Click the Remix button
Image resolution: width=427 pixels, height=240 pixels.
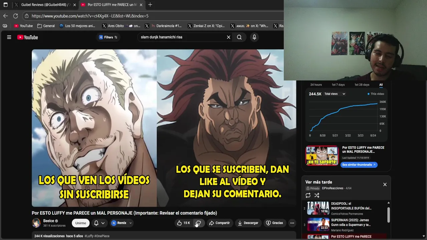tap(119, 223)
